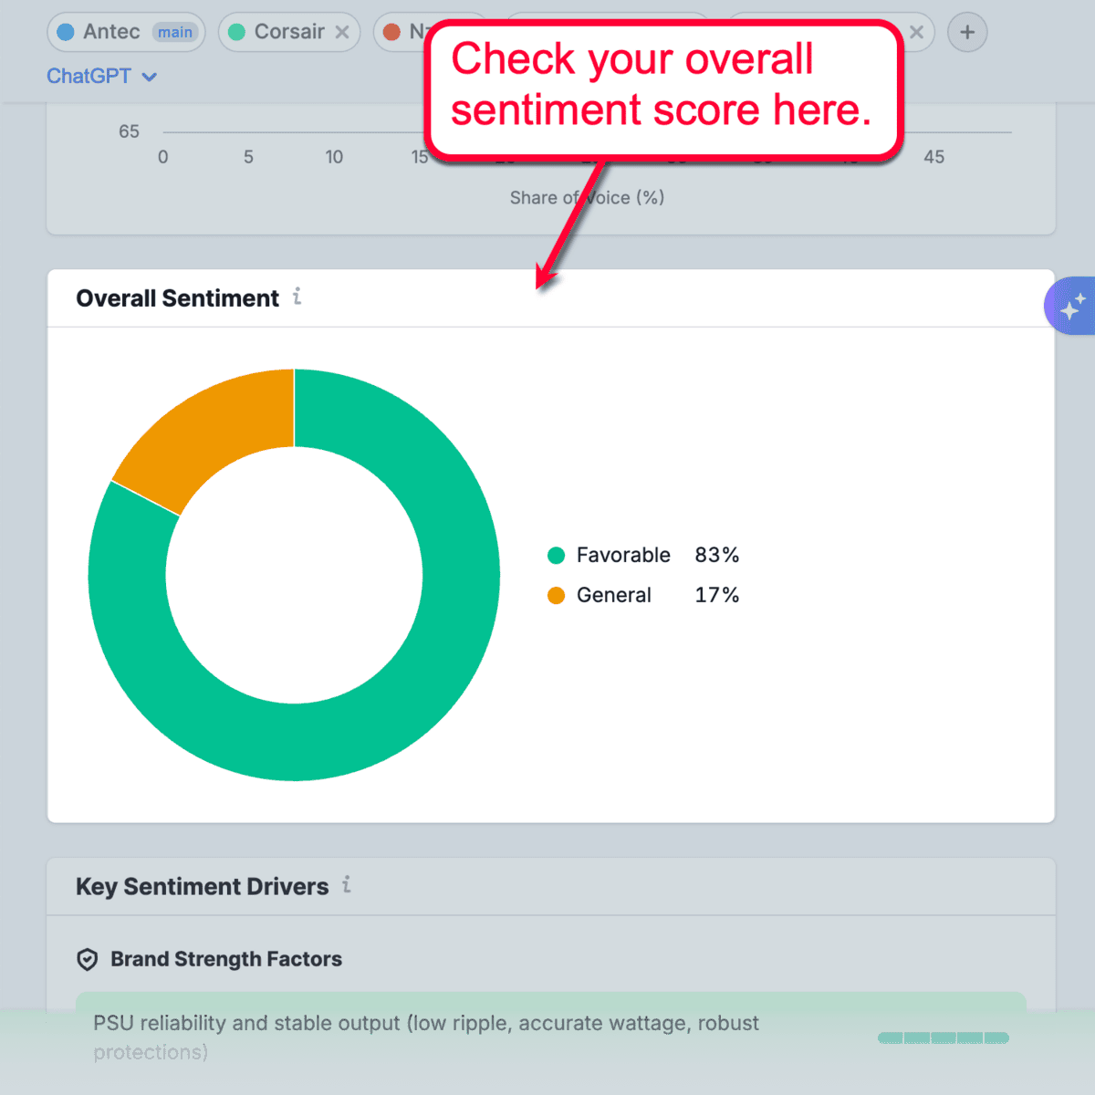This screenshot has height=1095, width=1095.
Task: Click the orange brand dot on the Nzxt chip
Action: [x=392, y=32]
